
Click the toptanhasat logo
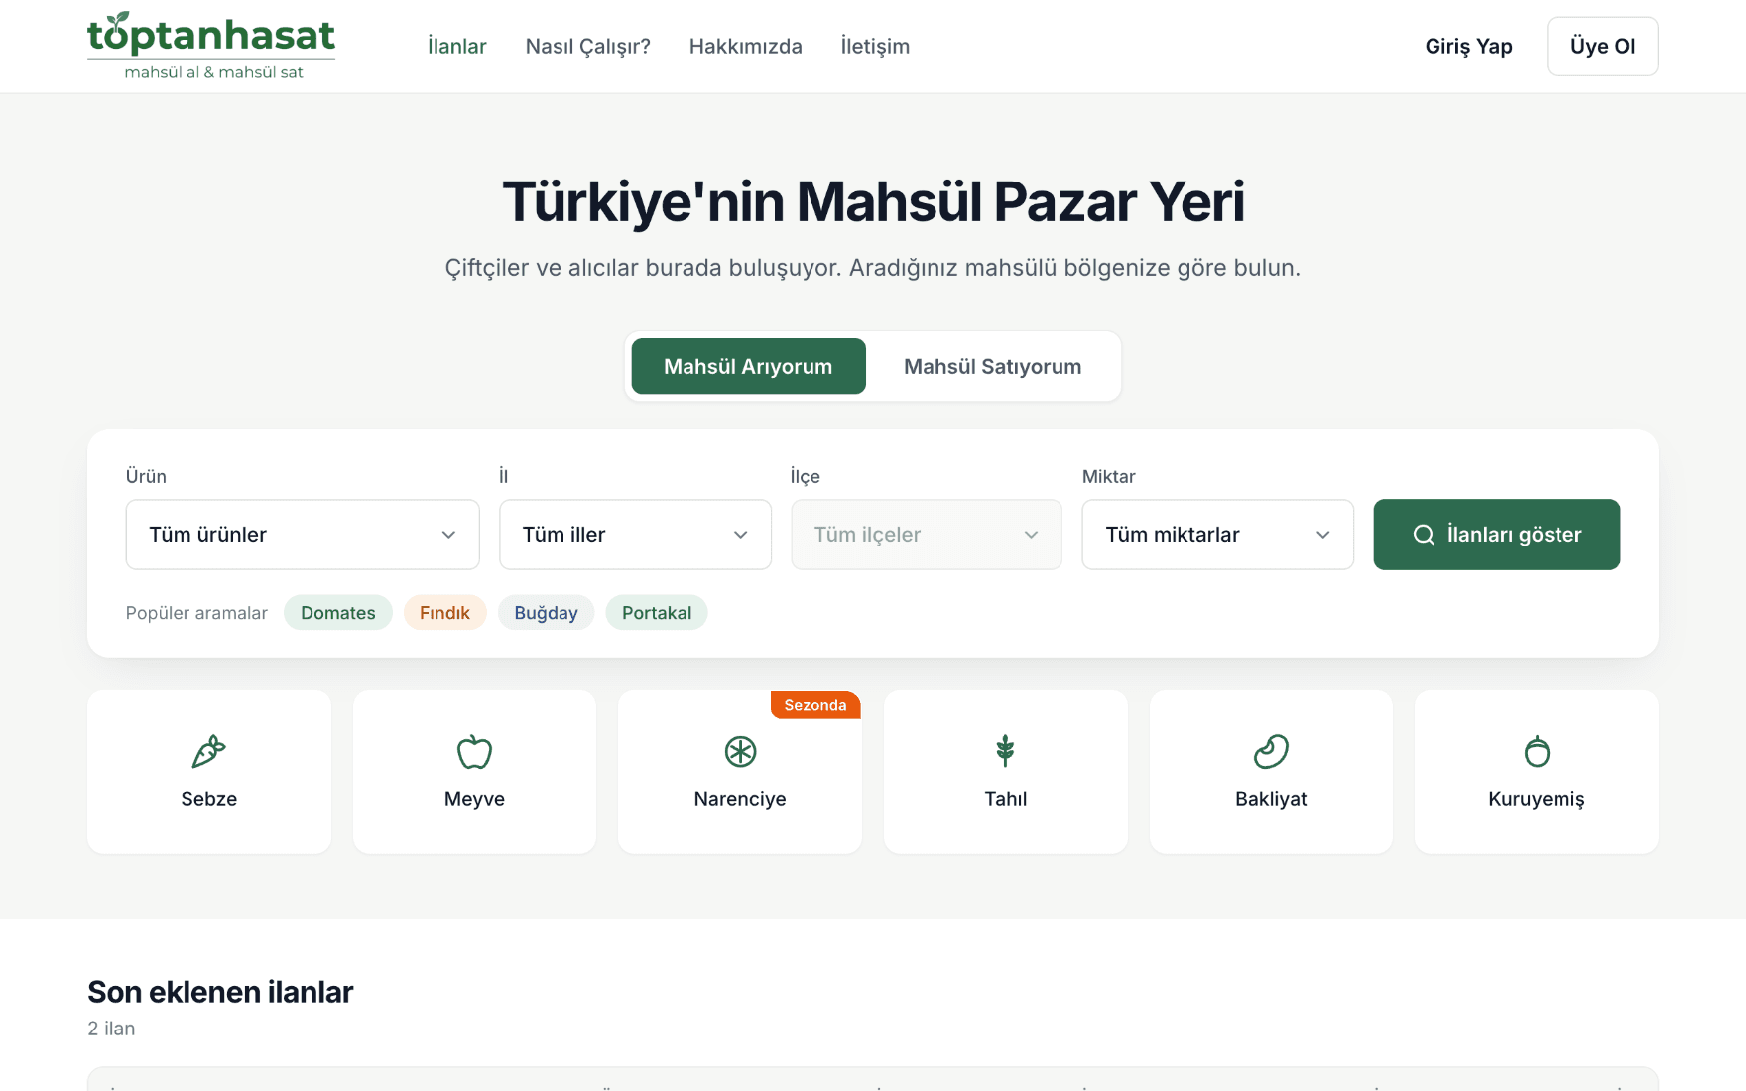(211, 46)
